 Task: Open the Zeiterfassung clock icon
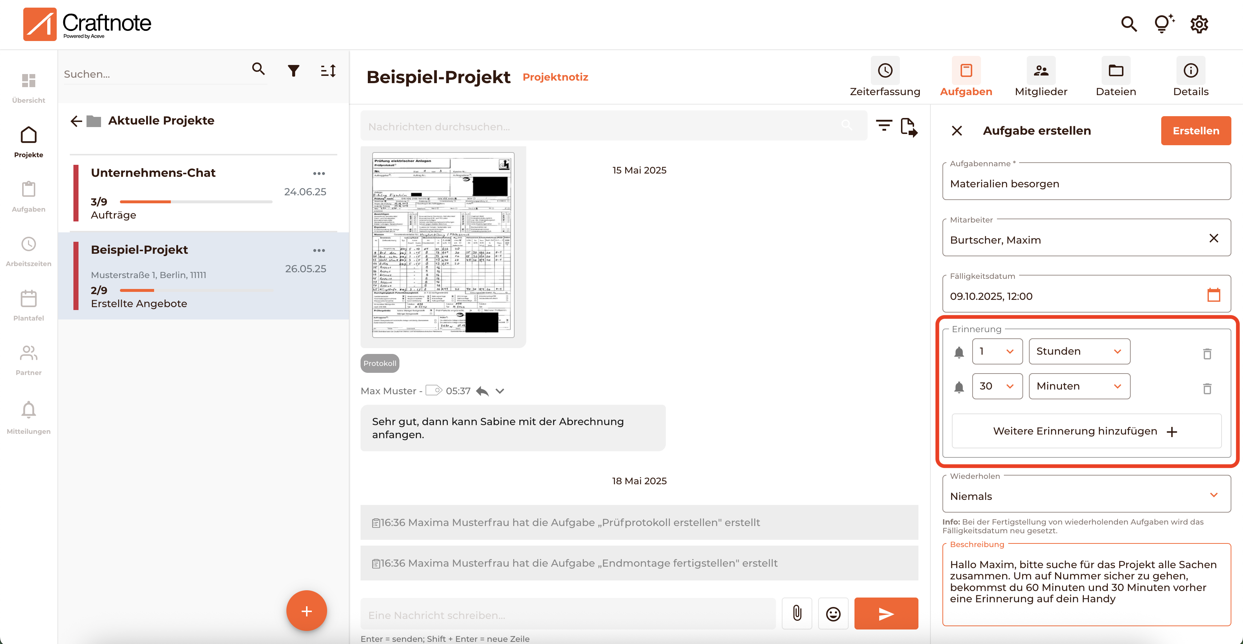[885, 71]
